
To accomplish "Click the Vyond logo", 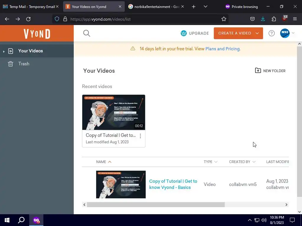I will (37, 34).
